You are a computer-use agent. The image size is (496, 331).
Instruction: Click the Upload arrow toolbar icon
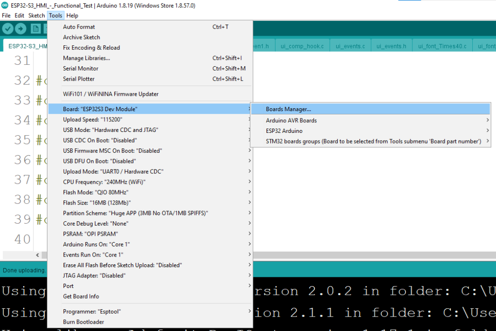click(21, 29)
